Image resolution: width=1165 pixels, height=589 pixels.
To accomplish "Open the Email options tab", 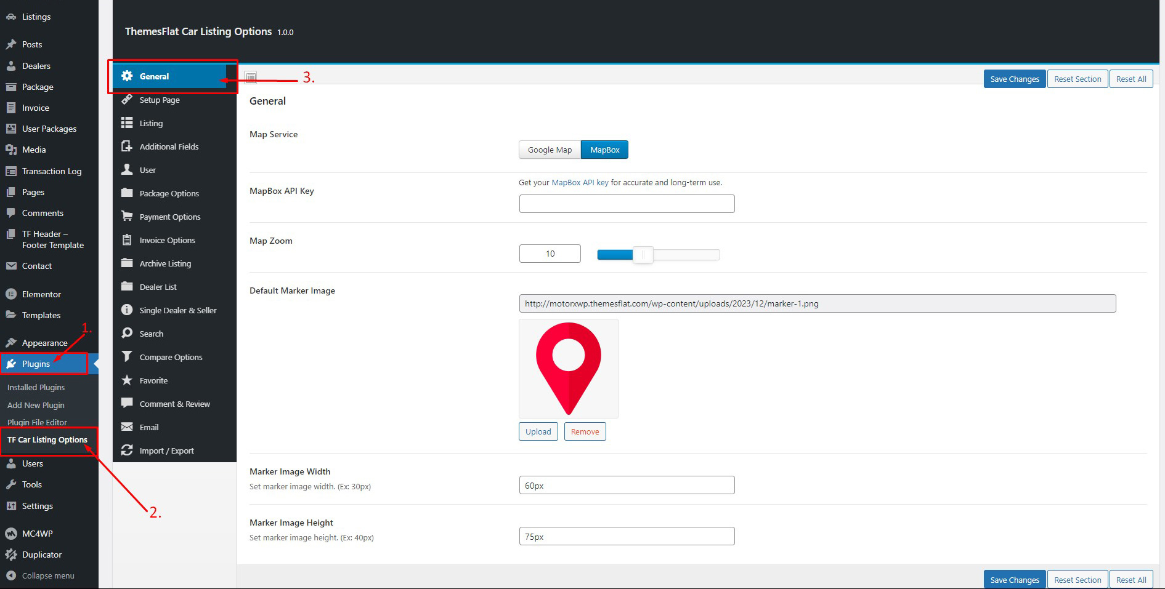I will 175,427.
